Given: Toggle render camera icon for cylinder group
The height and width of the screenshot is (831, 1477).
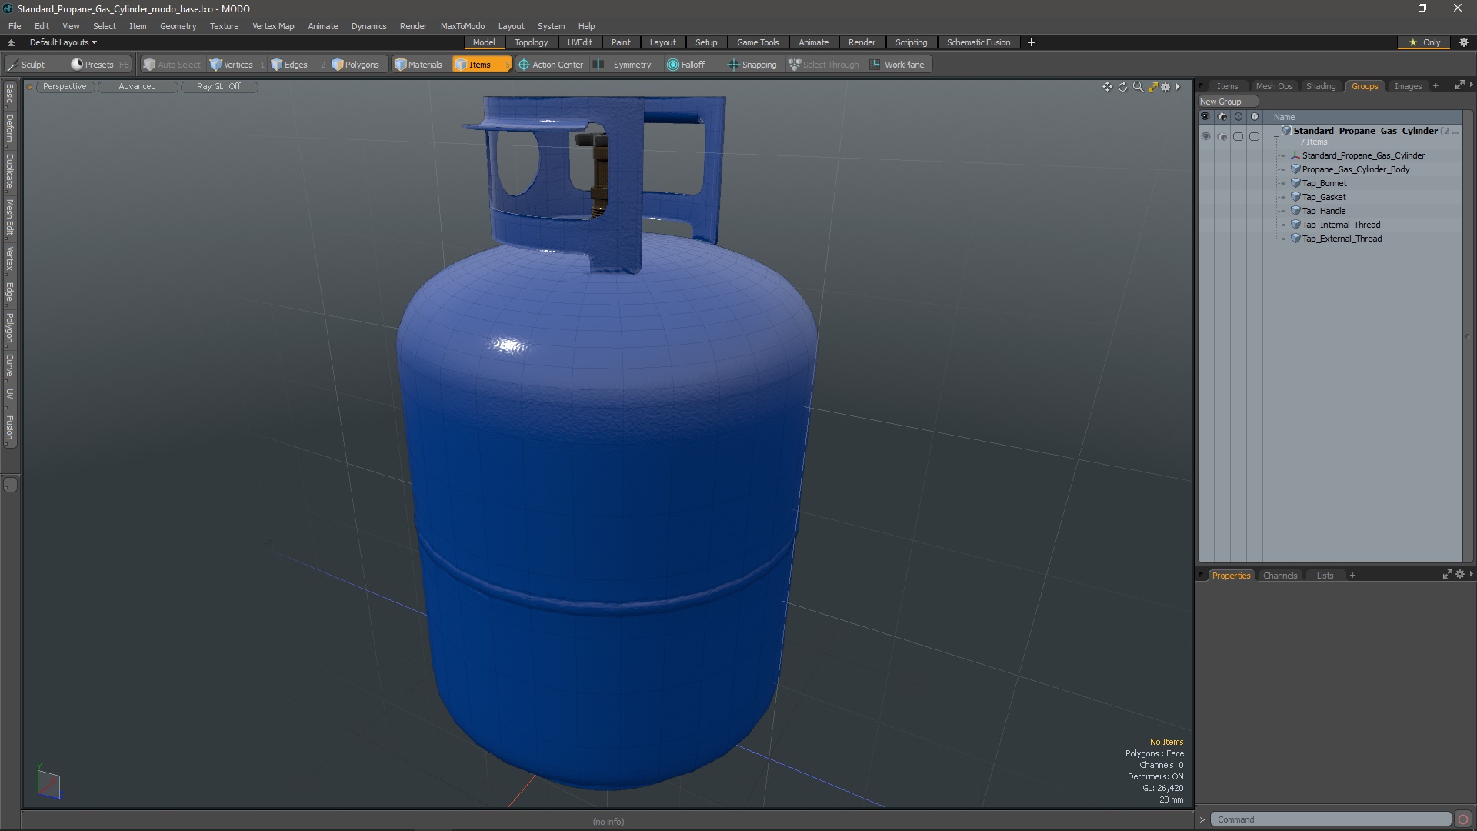Looking at the screenshot, I should 1222,136.
